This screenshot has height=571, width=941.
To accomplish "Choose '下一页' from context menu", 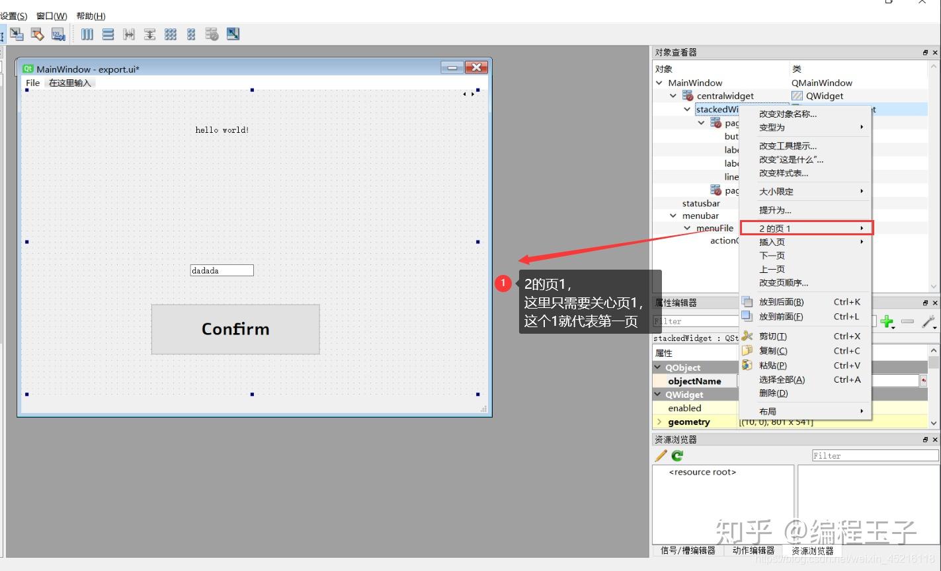I will pos(772,256).
